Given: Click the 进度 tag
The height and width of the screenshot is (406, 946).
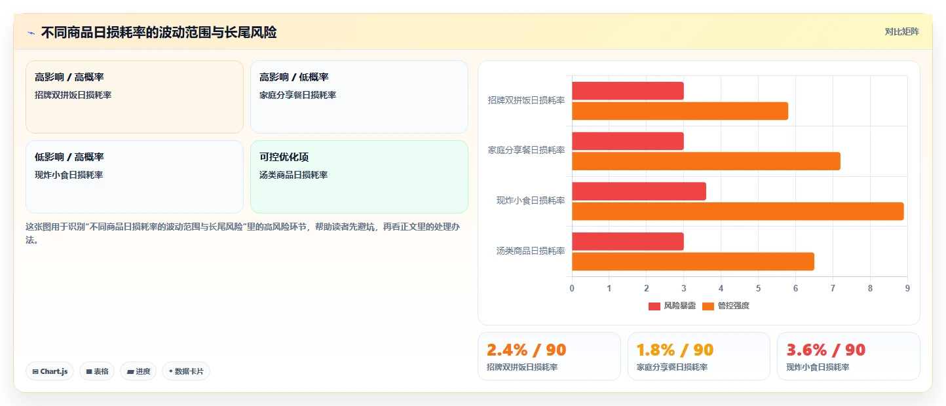Looking at the screenshot, I should click(x=138, y=371).
